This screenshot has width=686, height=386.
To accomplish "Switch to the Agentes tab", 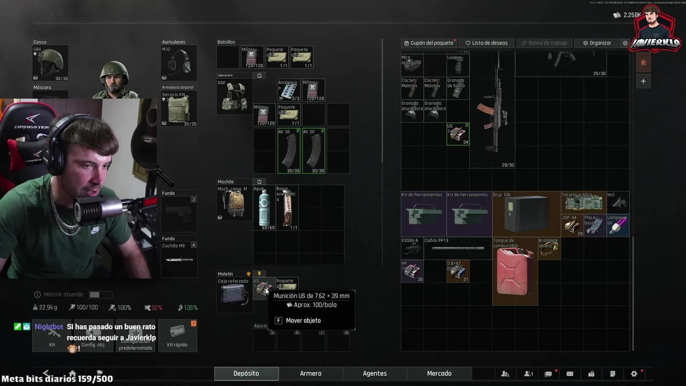I will tap(375, 374).
